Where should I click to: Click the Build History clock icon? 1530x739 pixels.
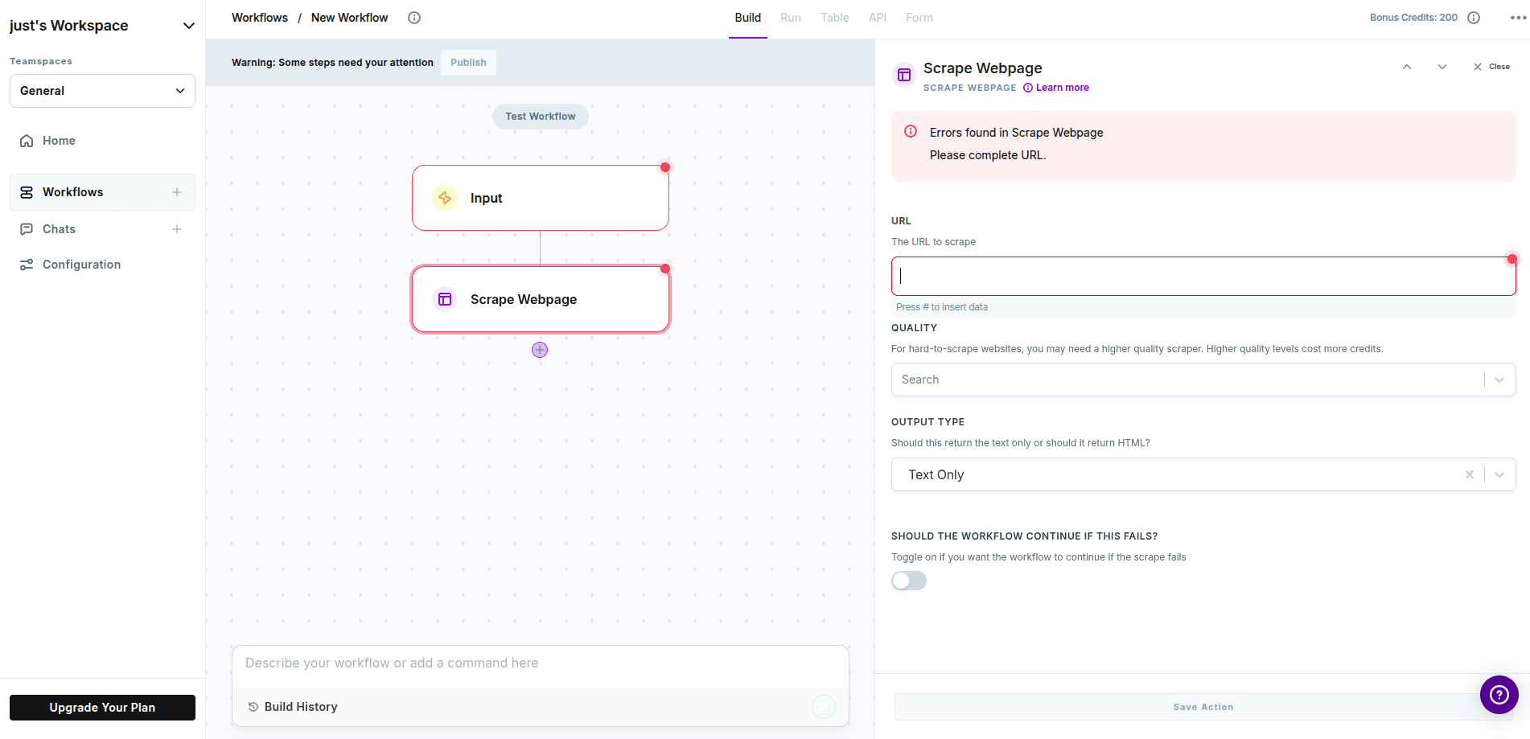coord(253,707)
